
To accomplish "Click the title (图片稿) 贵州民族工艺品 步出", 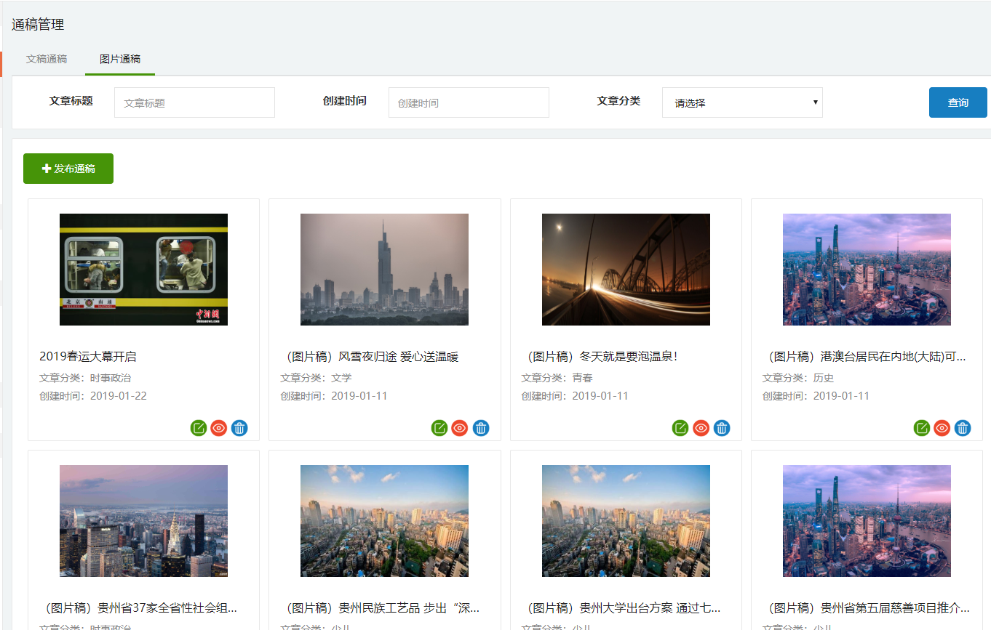I will (x=380, y=608).
